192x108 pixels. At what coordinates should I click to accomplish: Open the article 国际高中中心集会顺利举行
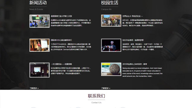(61, 40)
